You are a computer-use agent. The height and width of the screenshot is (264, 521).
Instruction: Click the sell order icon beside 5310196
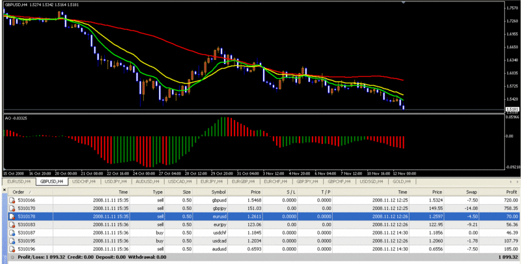tap(12, 249)
